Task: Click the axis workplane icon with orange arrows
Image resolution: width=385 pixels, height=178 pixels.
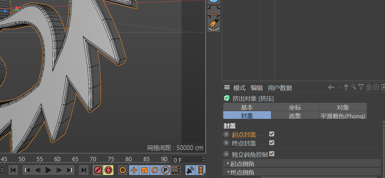Action: [214, 12]
